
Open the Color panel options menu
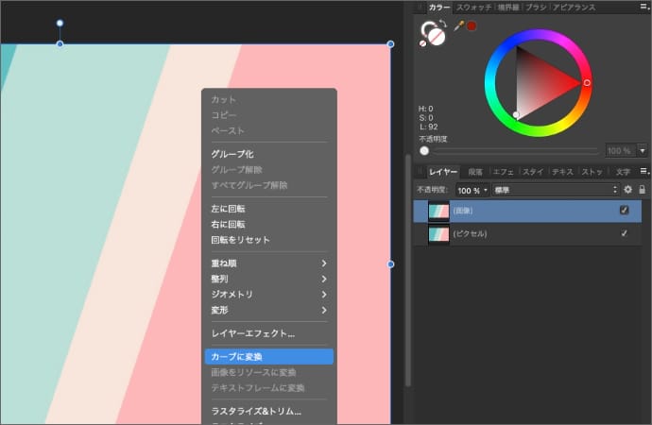coord(644,8)
